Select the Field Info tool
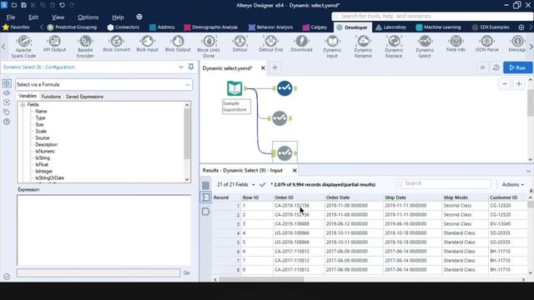This screenshot has width=534, height=300. click(456, 43)
